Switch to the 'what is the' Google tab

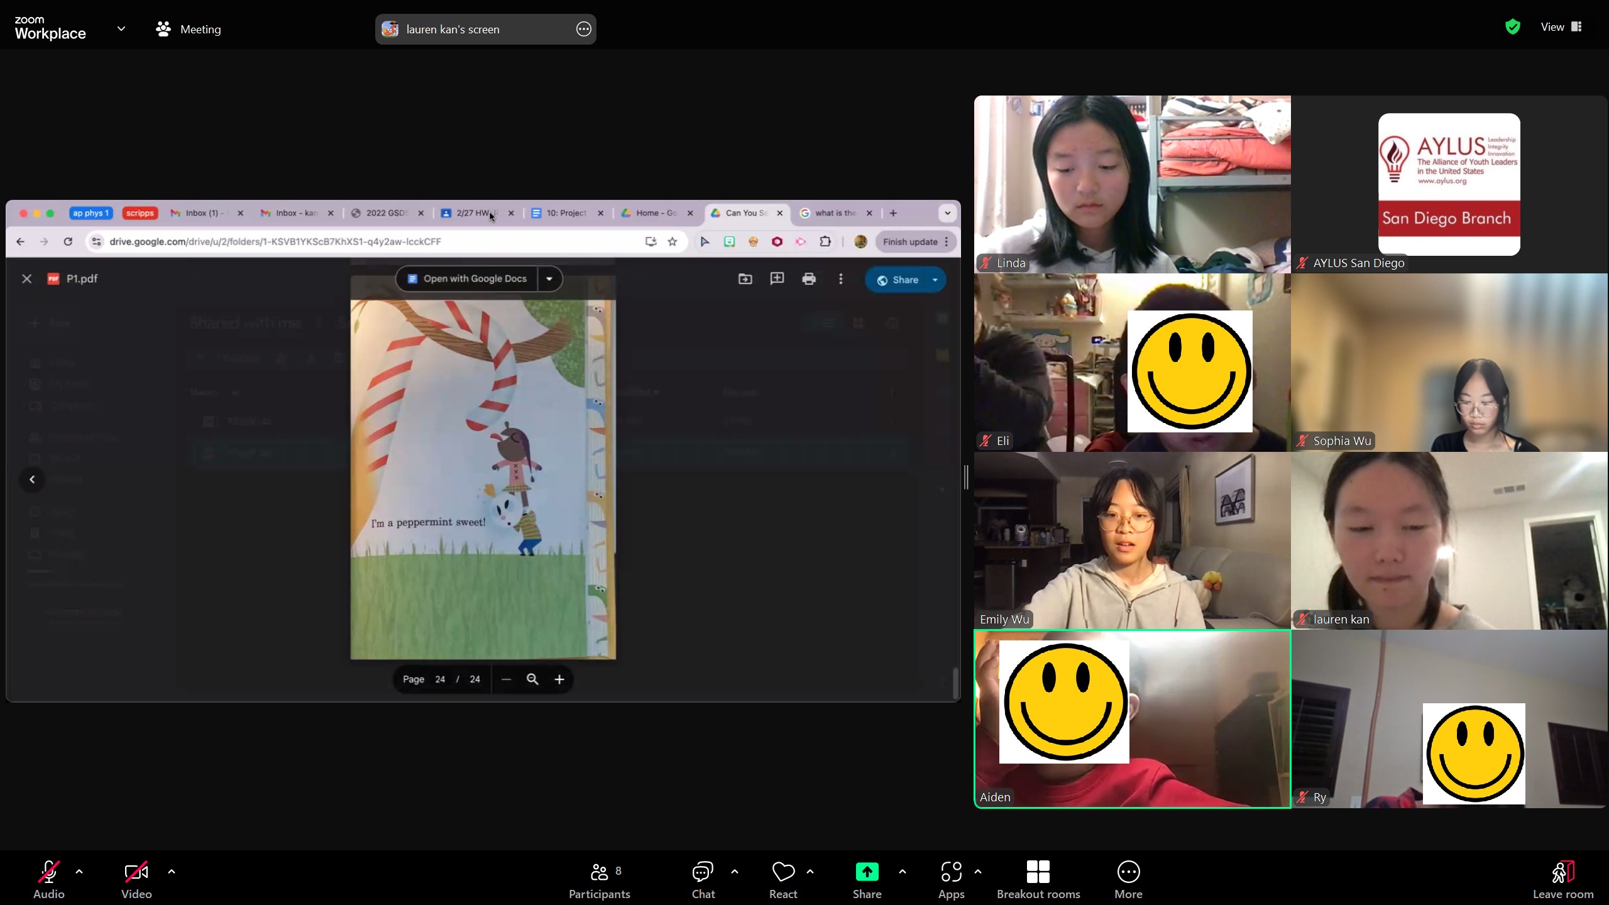(837, 213)
